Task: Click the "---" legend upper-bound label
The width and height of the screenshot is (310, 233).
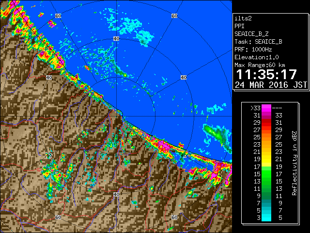Action: coord(277,108)
